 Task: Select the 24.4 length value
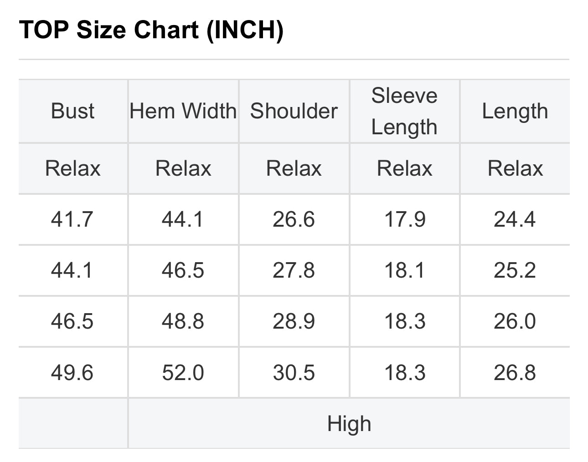pyautogui.click(x=515, y=219)
